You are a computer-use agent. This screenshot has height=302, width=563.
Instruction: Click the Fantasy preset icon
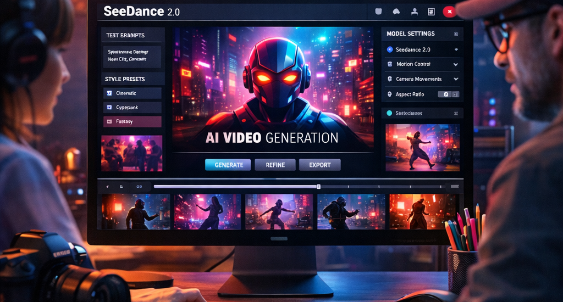(x=109, y=121)
